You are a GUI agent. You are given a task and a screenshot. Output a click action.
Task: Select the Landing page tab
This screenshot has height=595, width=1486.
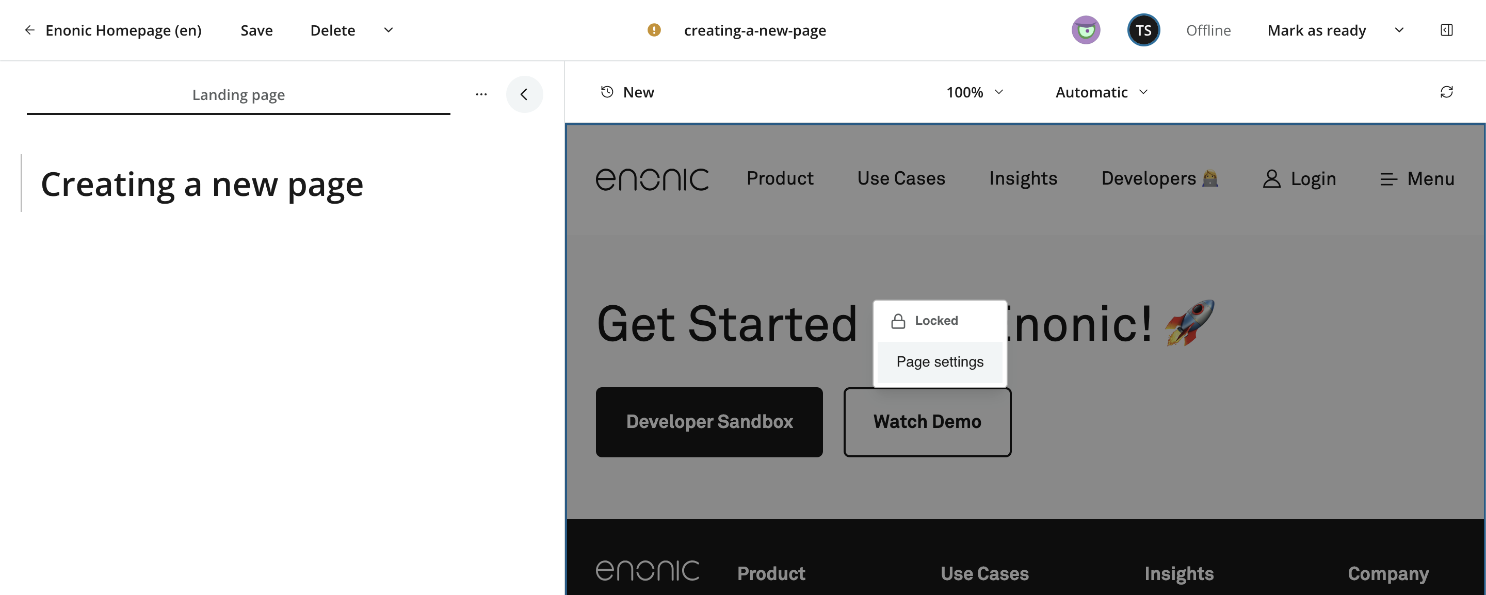point(238,94)
